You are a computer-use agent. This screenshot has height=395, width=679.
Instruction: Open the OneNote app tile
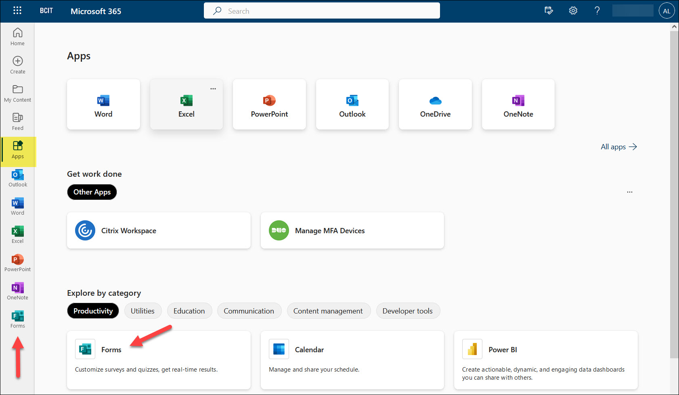tap(518, 104)
